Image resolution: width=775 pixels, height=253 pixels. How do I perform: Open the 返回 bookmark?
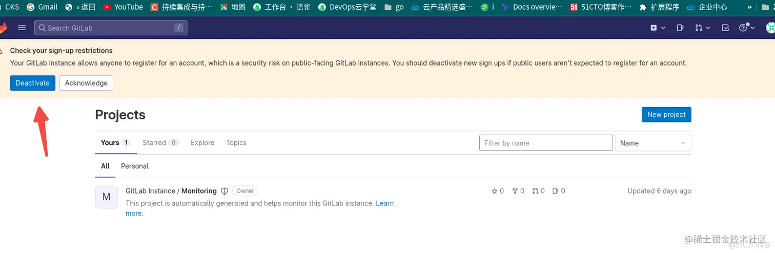80,7
